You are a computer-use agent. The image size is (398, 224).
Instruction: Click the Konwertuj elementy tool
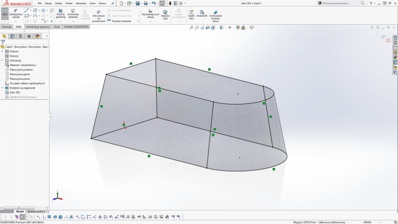pyautogui.click(x=73, y=14)
